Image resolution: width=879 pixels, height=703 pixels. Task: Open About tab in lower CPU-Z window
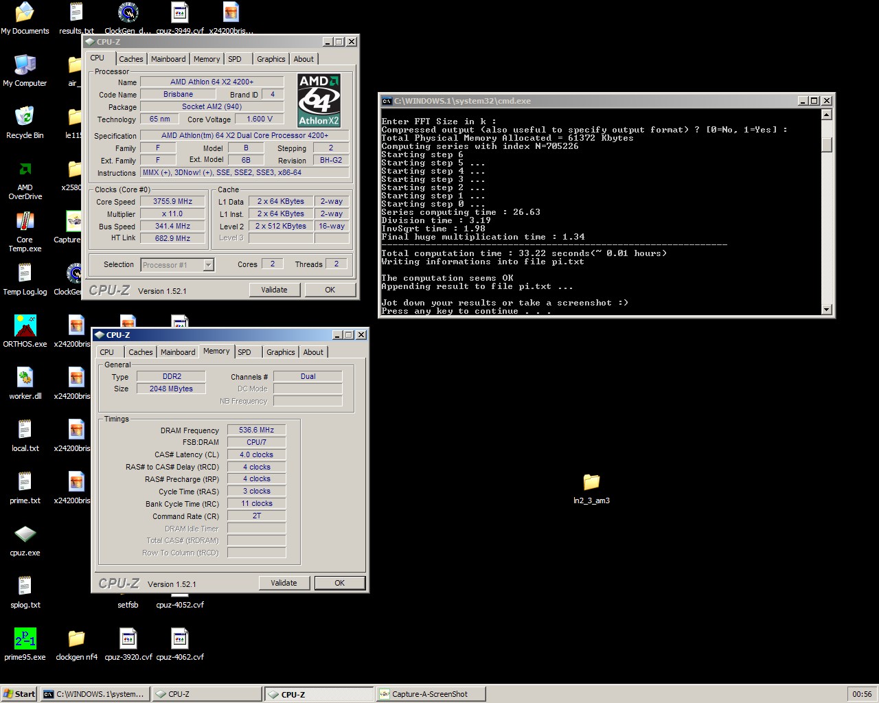click(x=313, y=352)
